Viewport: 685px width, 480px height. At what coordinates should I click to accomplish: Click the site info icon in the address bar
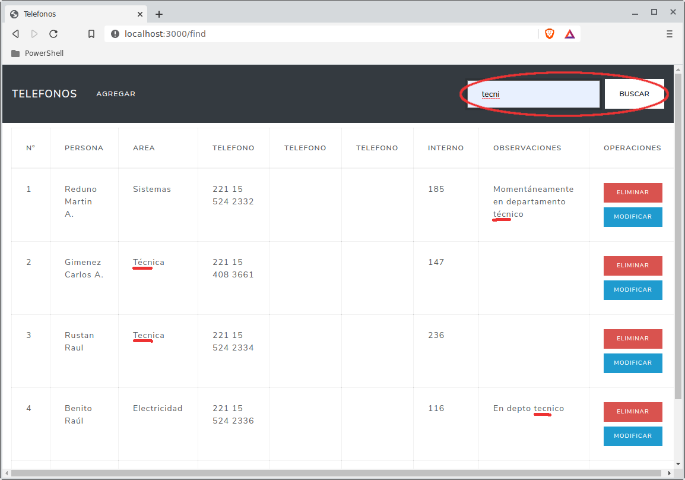(x=115, y=34)
